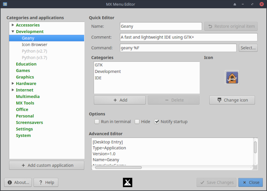Select the Multimedia category
Viewport: 267px width, 191px height.
pyautogui.click(x=28, y=96)
